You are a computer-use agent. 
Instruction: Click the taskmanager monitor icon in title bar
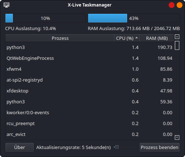click(7, 5)
